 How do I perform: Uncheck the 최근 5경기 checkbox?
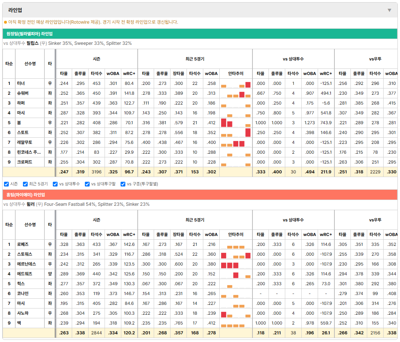(x=25, y=184)
